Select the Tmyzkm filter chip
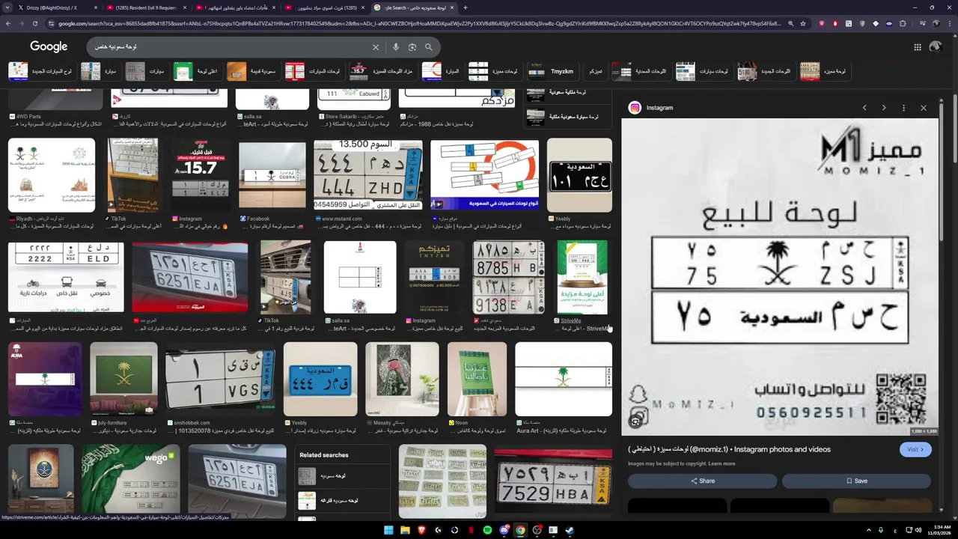The image size is (958, 539). pos(554,71)
